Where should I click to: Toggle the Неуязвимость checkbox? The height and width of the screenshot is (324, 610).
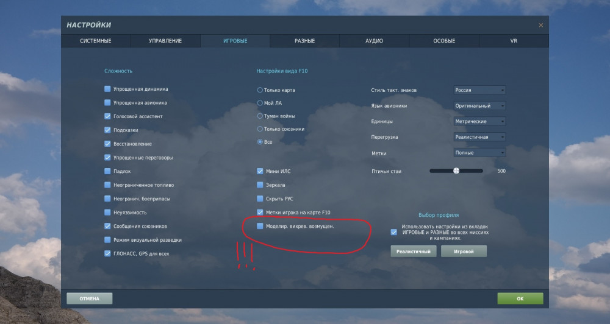[107, 213]
